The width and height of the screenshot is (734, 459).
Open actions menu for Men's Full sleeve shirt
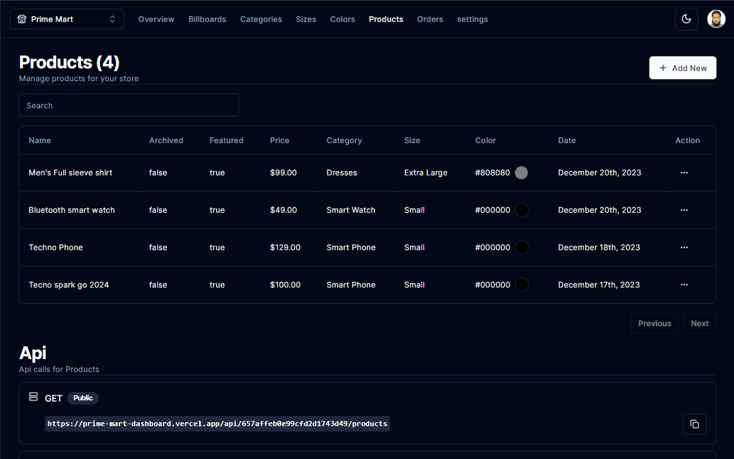(x=684, y=173)
